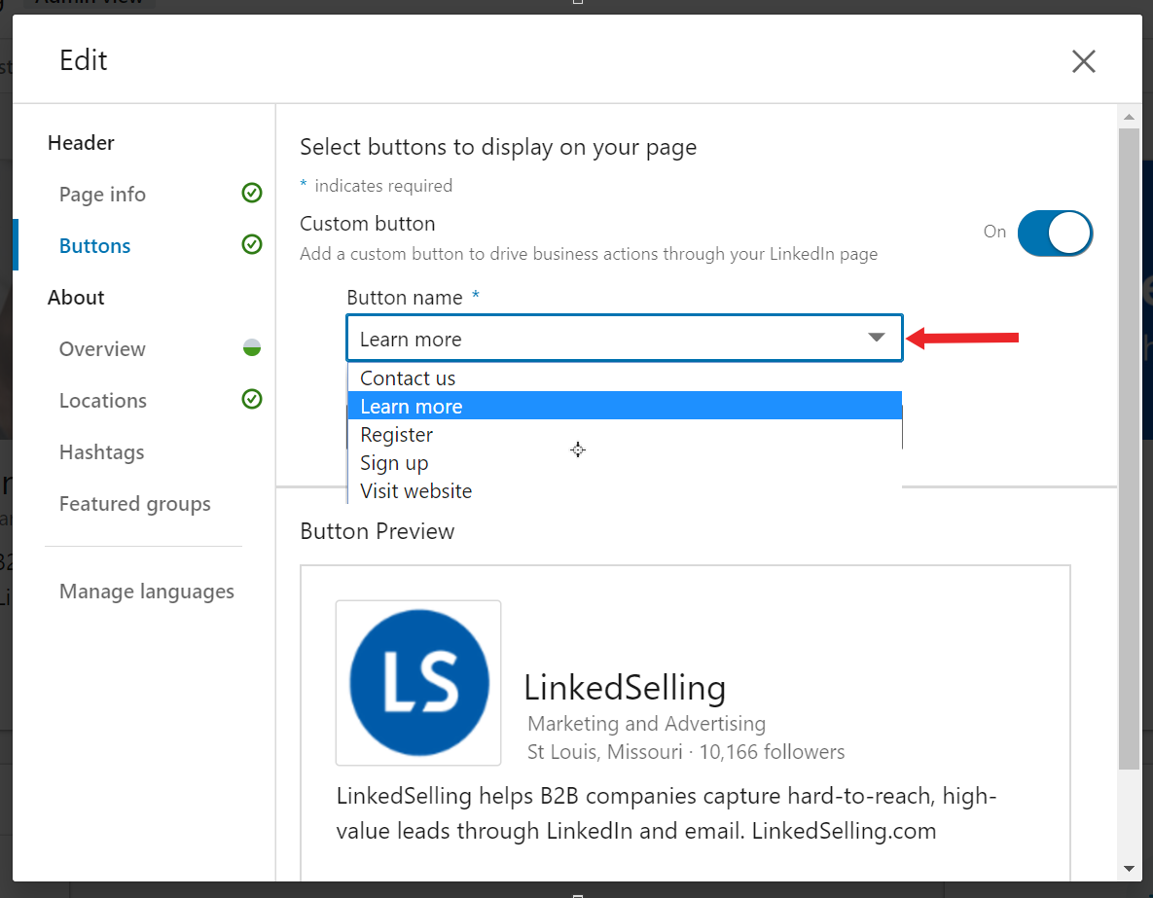1153x898 pixels.
Task: Click green checkmark beside Page info
Action: pos(252,193)
